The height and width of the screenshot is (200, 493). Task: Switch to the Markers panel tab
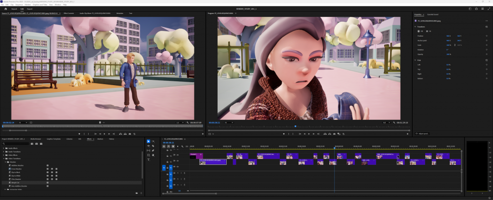point(100,138)
